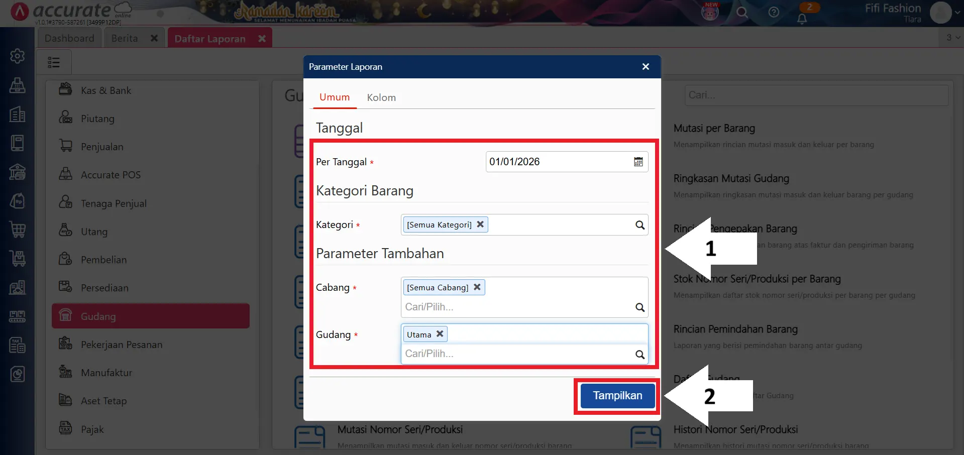Image resolution: width=964 pixels, height=455 pixels.
Task: Open the settings gear in sidebar
Action: point(18,56)
